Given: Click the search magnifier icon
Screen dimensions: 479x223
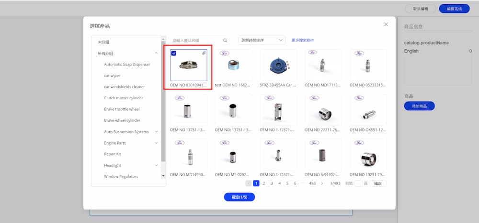Looking at the screenshot, I should 225,40.
